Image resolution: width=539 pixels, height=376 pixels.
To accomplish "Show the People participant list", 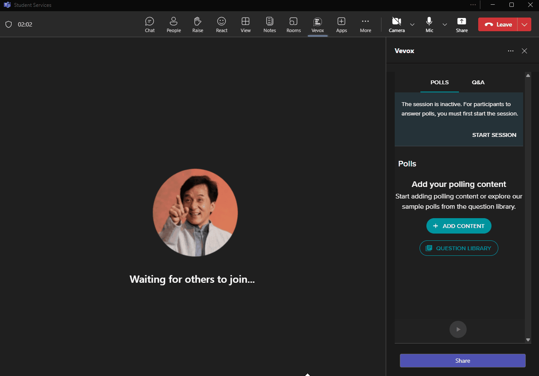I will point(174,24).
